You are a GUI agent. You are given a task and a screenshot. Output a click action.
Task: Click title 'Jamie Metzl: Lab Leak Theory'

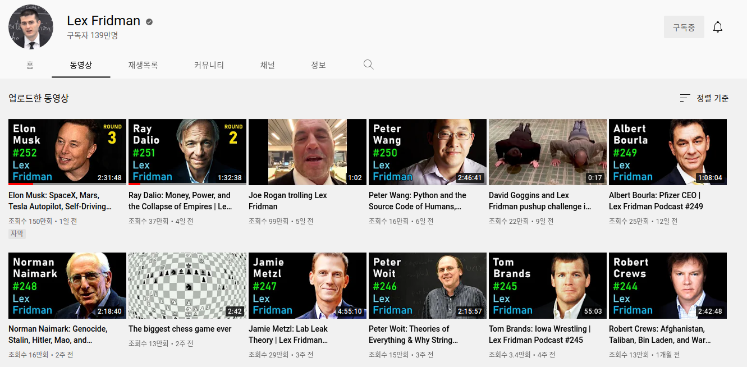[288, 334]
